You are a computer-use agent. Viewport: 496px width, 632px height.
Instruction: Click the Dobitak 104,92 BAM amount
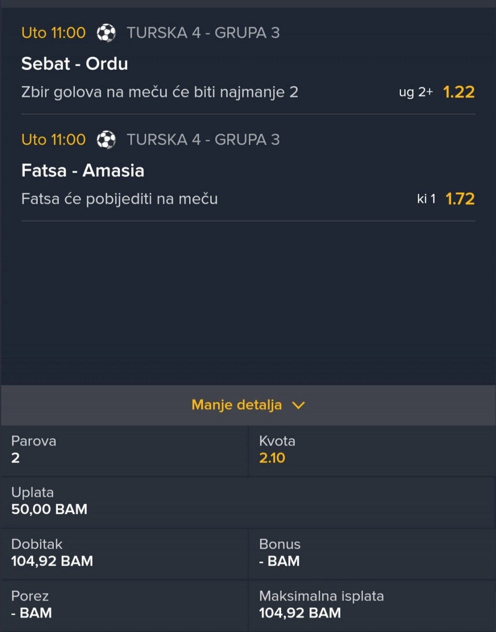52,561
